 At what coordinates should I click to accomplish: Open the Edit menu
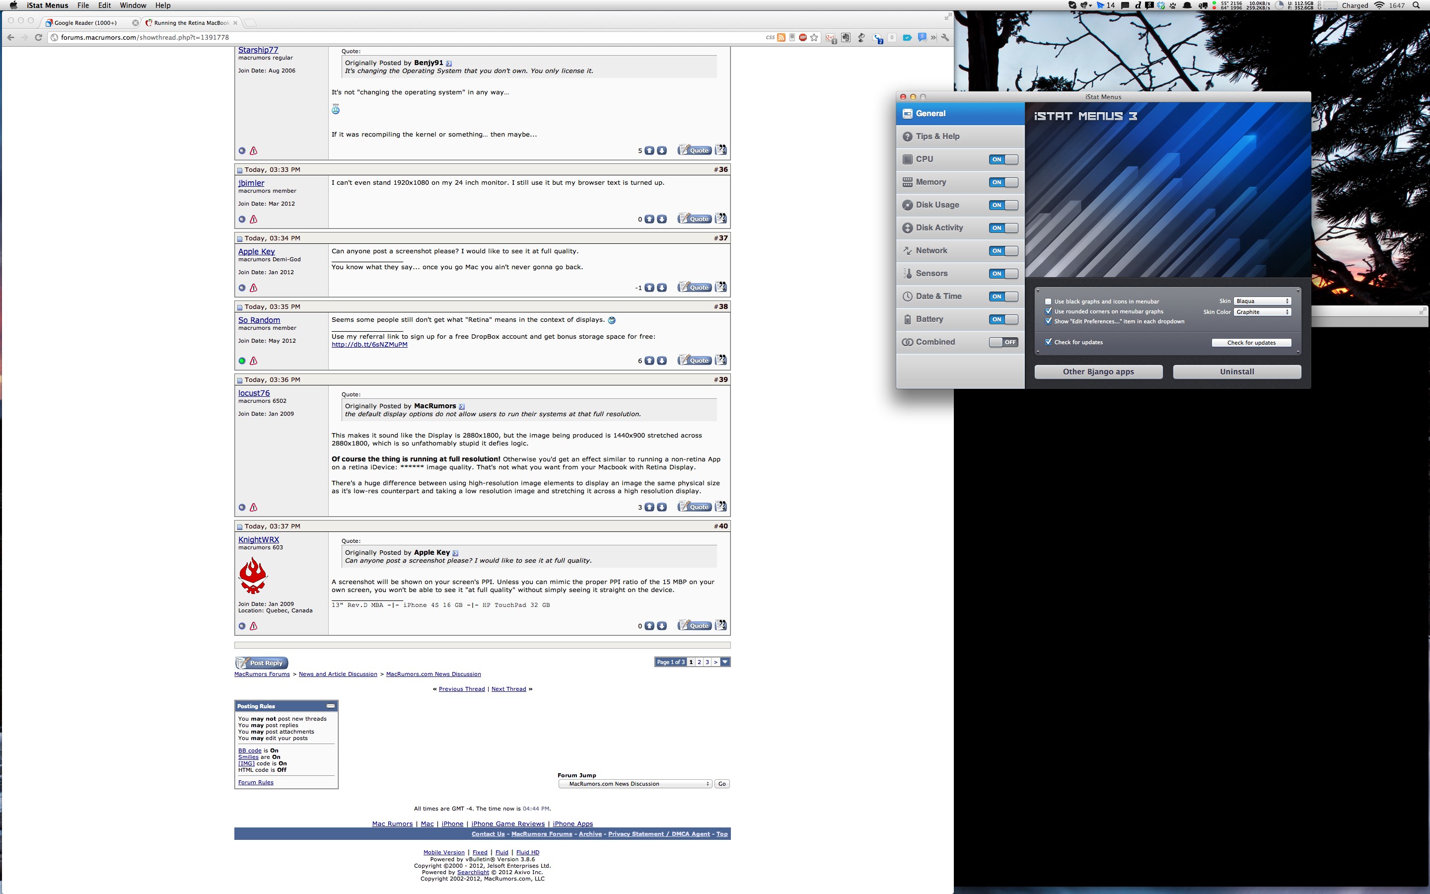point(105,5)
